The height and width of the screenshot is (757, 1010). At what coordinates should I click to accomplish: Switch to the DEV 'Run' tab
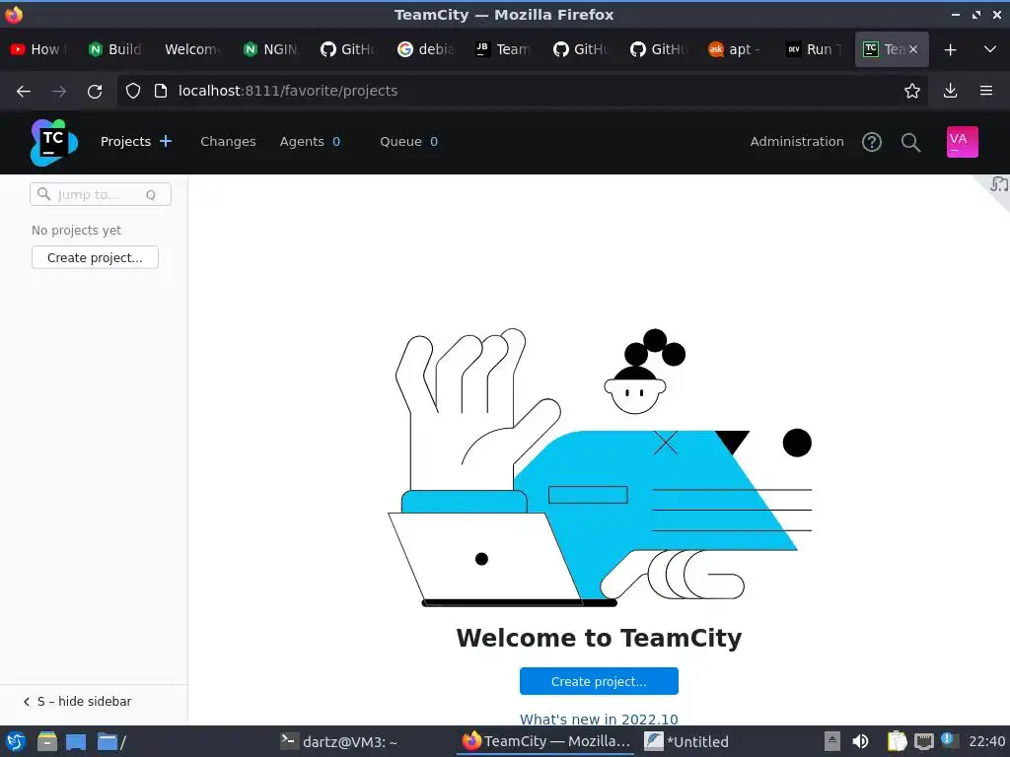pos(813,49)
